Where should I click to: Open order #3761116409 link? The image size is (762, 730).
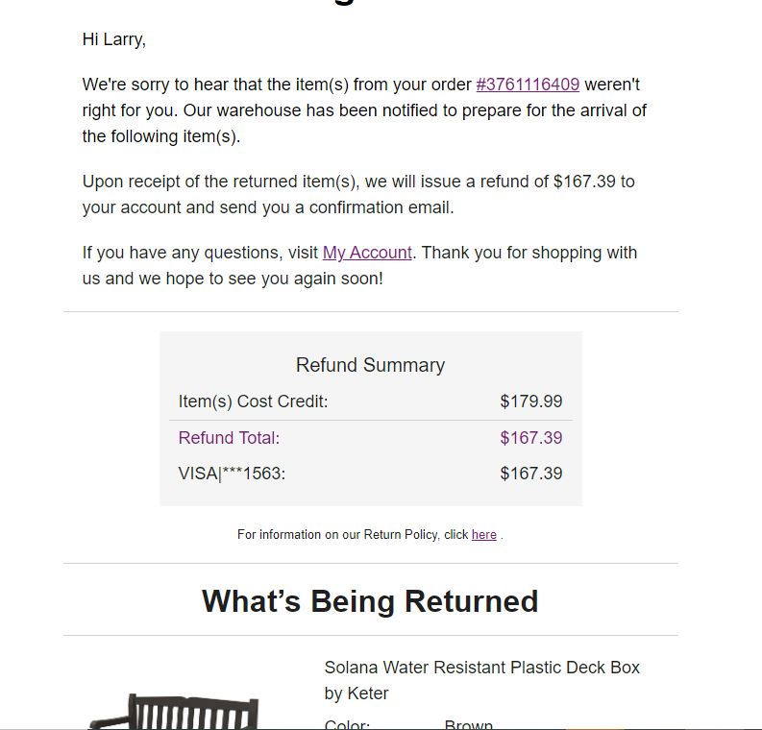[x=528, y=85]
